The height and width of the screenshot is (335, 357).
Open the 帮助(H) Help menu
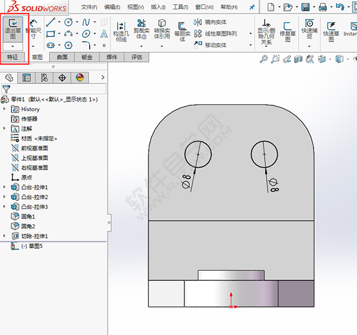(x=229, y=7)
